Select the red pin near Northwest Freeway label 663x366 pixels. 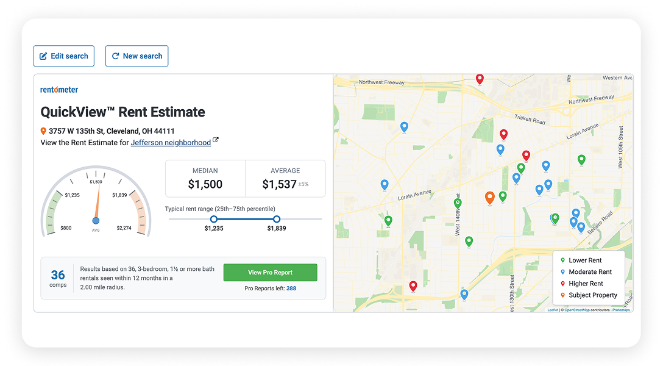tap(480, 79)
